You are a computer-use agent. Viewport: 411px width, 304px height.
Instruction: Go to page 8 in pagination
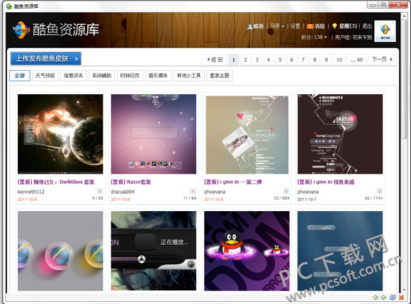(315, 60)
